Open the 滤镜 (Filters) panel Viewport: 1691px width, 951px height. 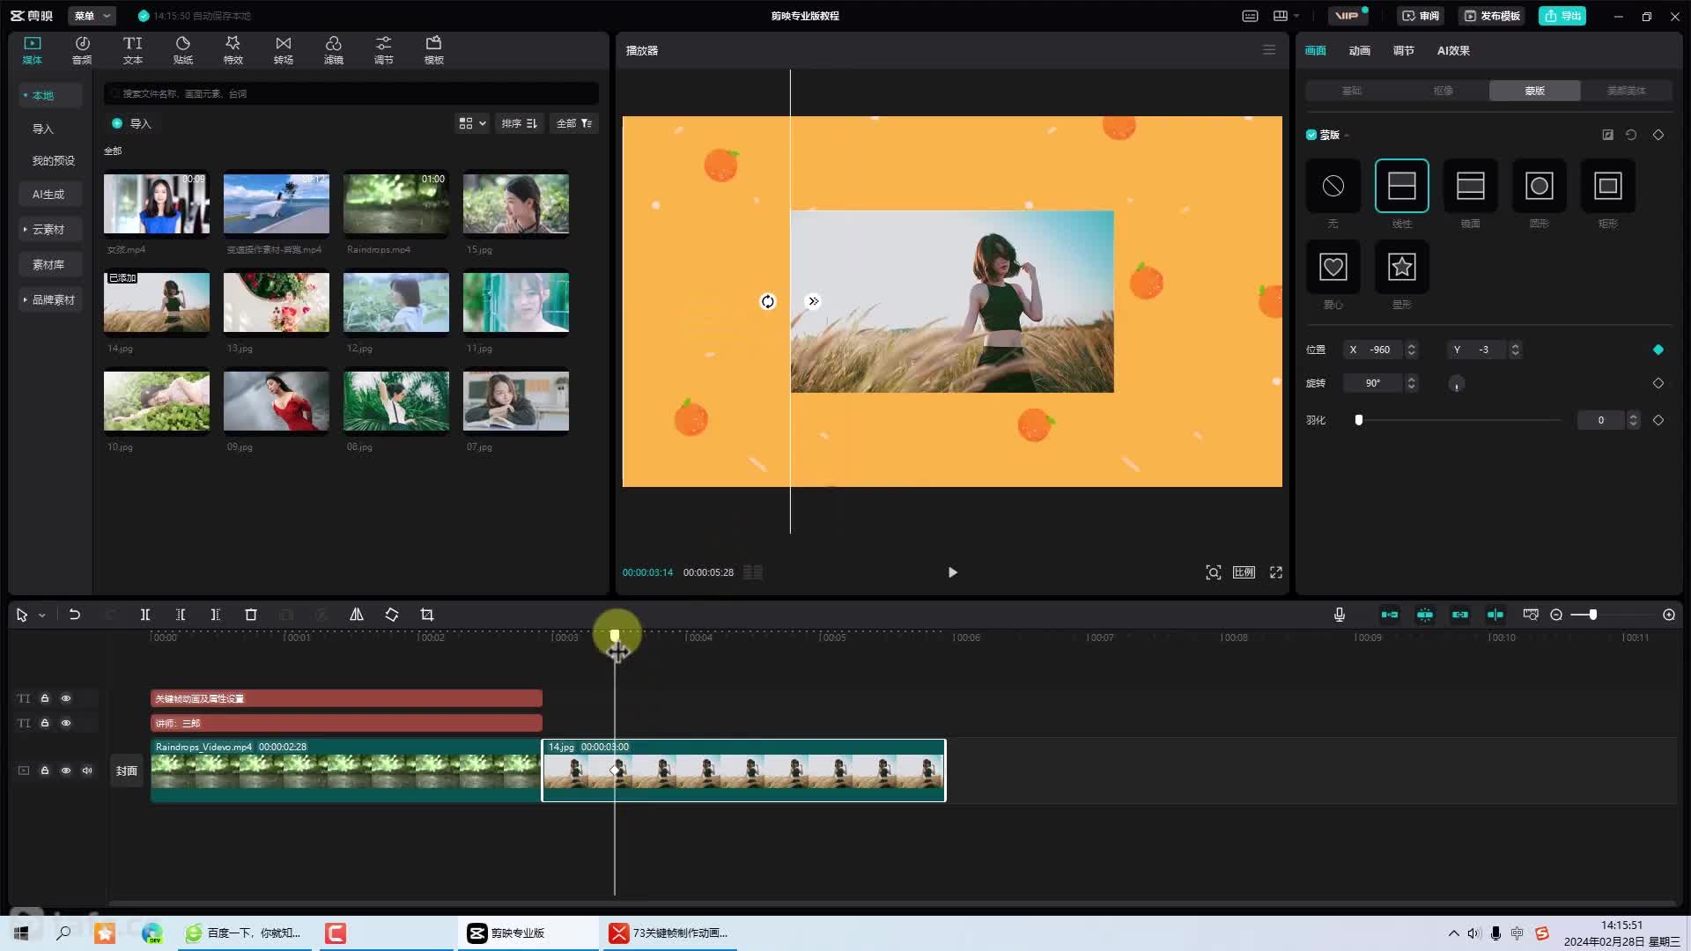pos(334,50)
